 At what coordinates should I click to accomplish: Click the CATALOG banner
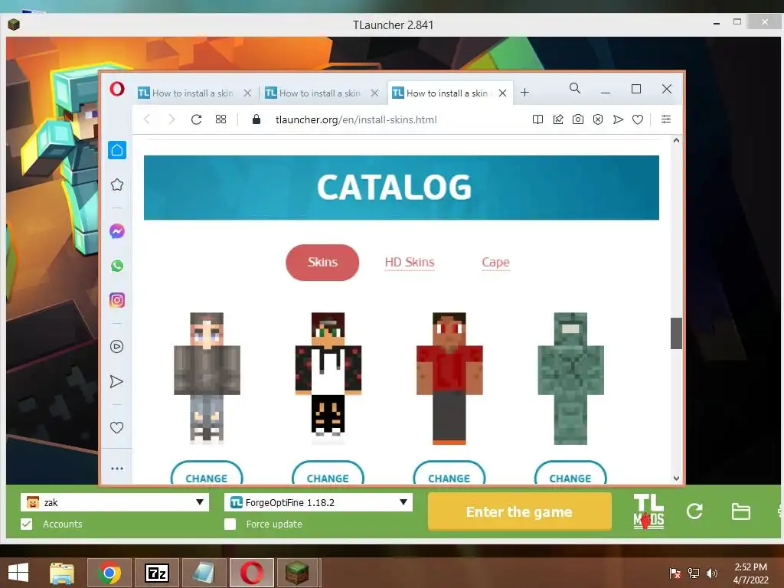tap(401, 188)
